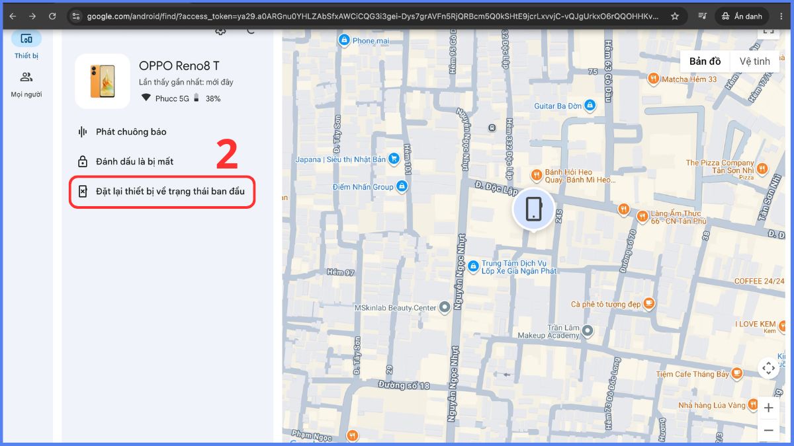Click the OPPO Reno8 T device name

(x=179, y=65)
